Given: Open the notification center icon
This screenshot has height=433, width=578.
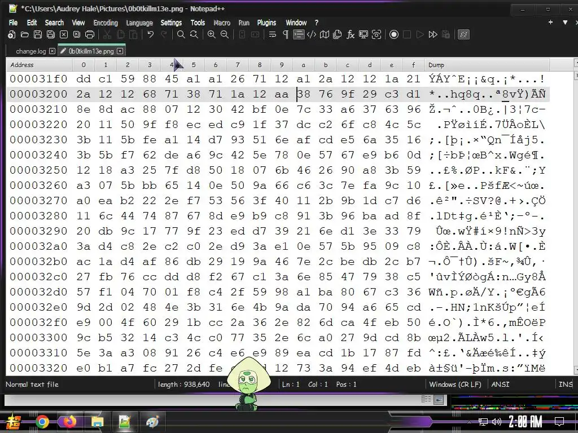Looking at the screenshot, I should coord(559,421).
